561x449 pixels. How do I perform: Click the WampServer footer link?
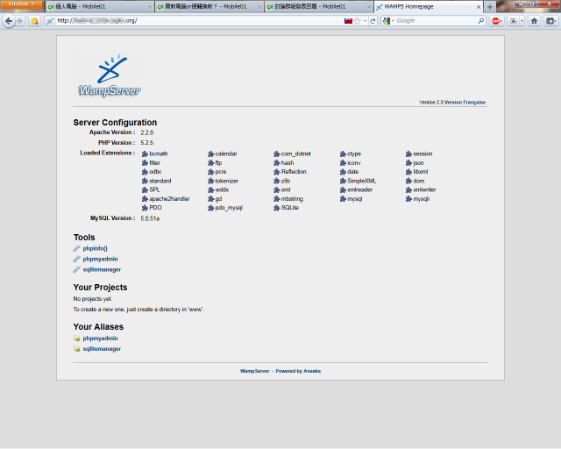click(x=255, y=371)
